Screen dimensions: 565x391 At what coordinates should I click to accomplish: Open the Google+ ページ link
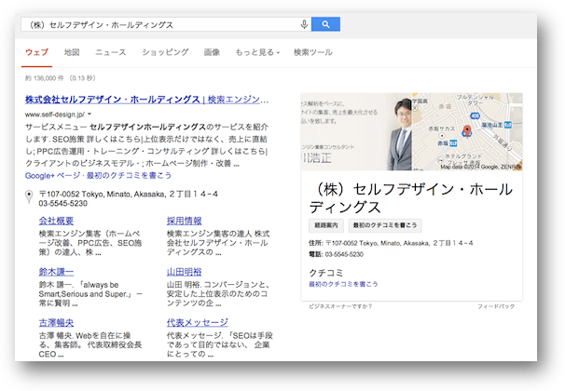tap(52, 176)
